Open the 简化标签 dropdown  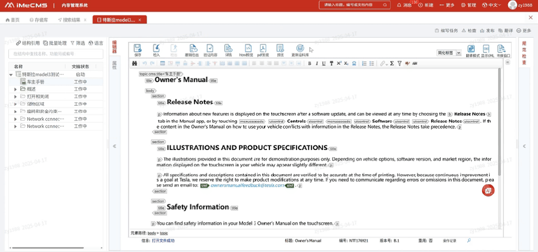(x=449, y=53)
